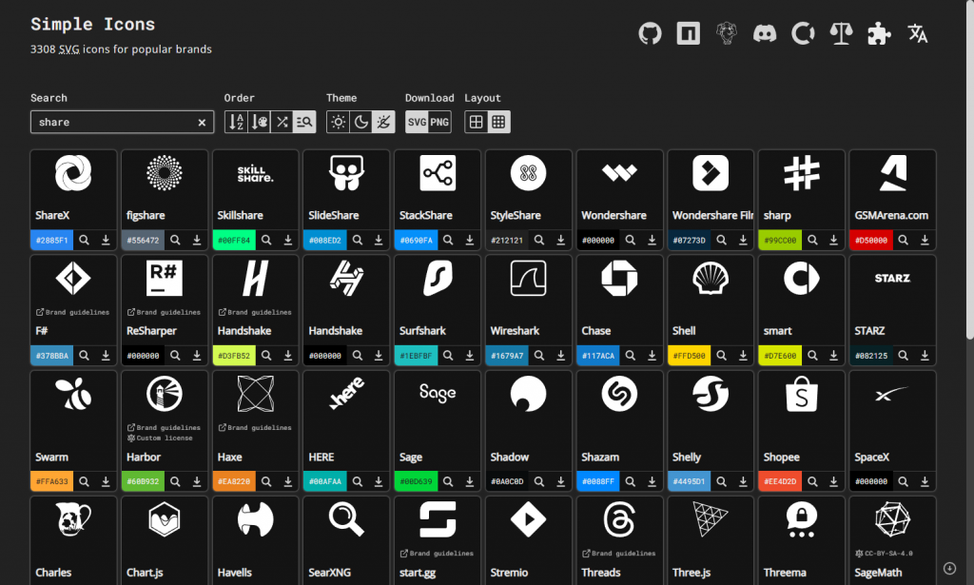Open Threads brand guidelines link
Image resolution: width=974 pixels, height=585 pixels.
click(x=618, y=554)
